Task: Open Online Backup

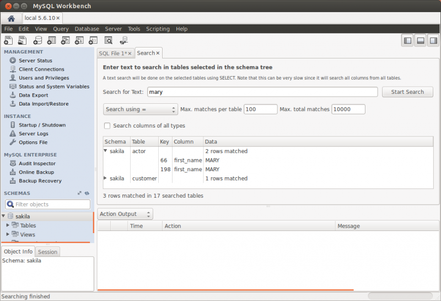Action: click(36, 172)
